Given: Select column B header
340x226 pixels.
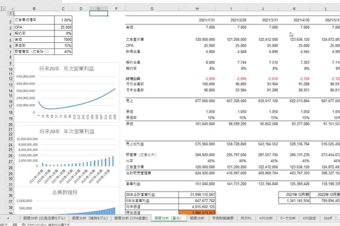Looking at the screenshot, I should (x=34, y=9).
